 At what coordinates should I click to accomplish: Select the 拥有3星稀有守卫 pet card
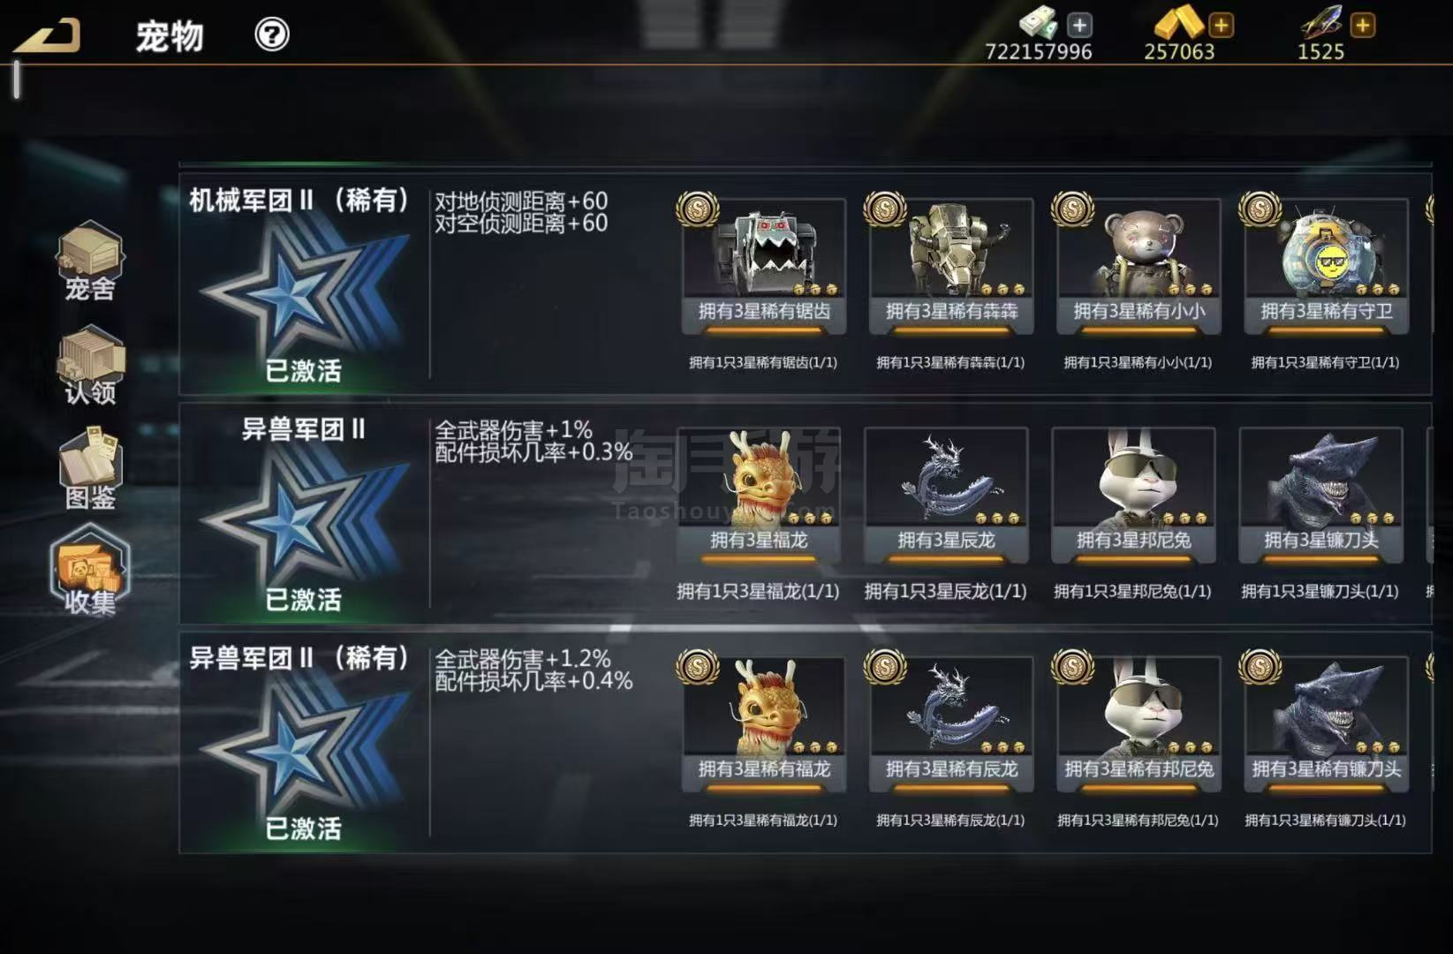(1326, 266)
